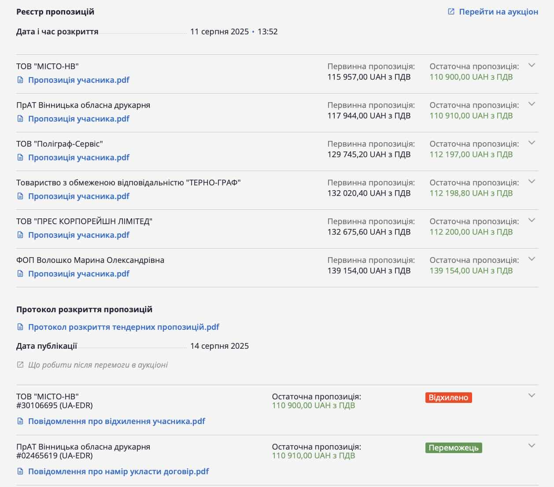
Task: Click external link icon beside 'Перейти на аукціон'
Action: (x=451, y=11)
